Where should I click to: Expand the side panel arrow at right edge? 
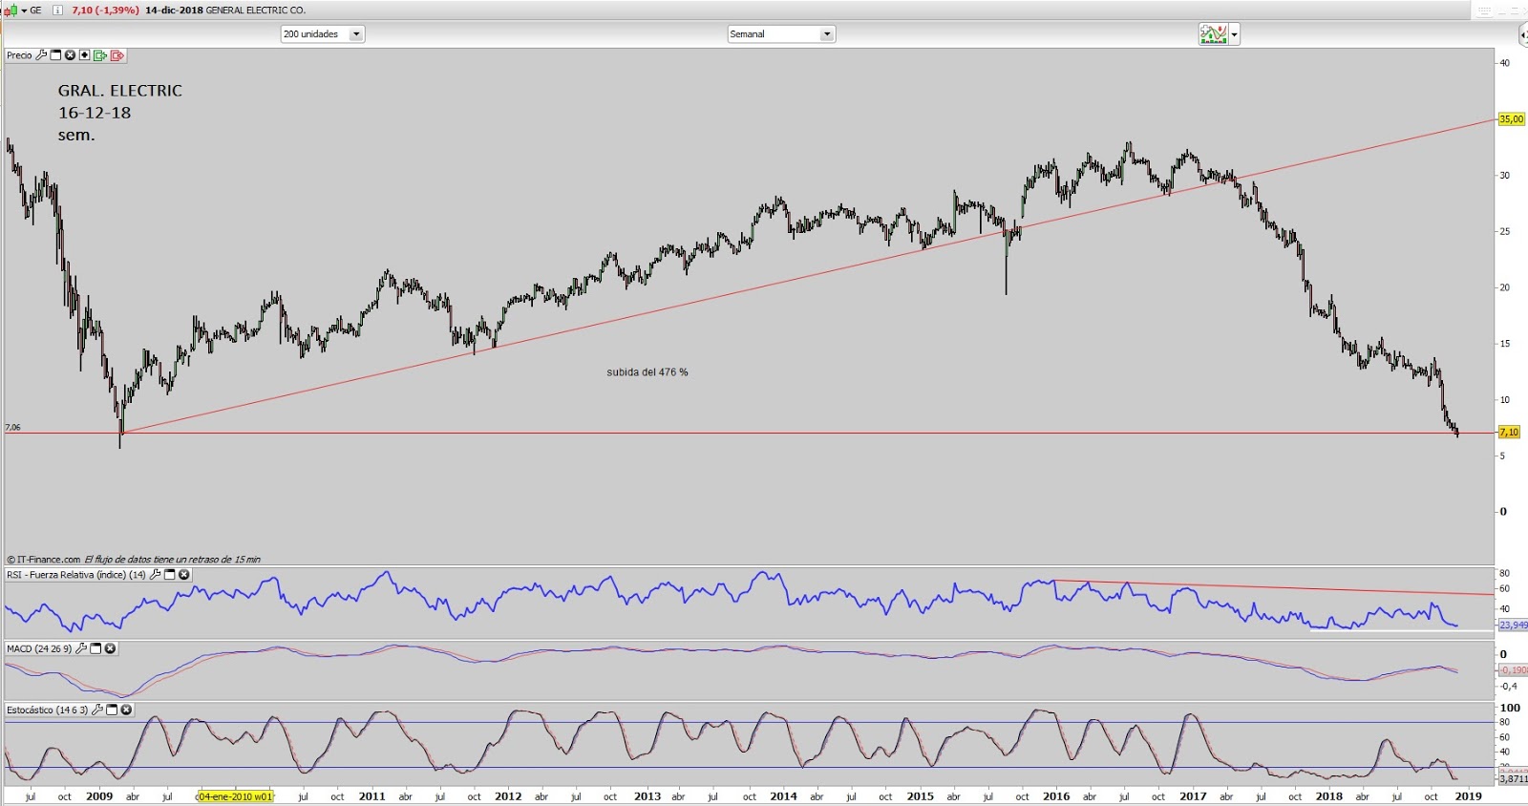[x=1522, y=35]
